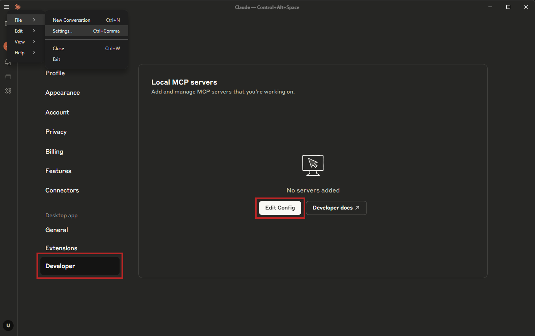This screenshot has width=535, height=336.
Task: Maximize the Claude window
Action: click(x=508, y=7)
